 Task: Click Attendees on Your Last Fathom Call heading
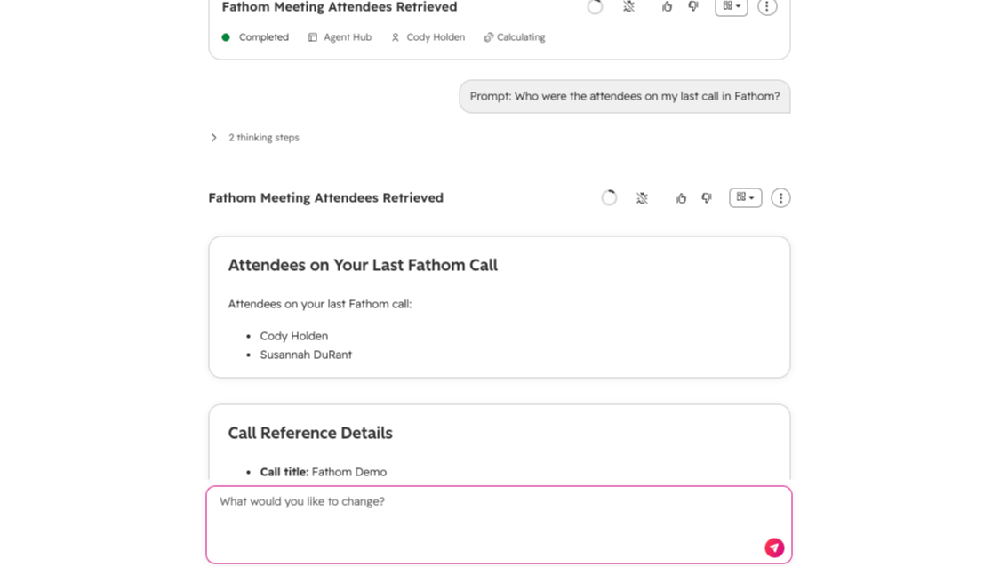[x=363, y=266]
